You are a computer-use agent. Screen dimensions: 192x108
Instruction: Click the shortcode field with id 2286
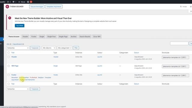(x=175, y=75)
